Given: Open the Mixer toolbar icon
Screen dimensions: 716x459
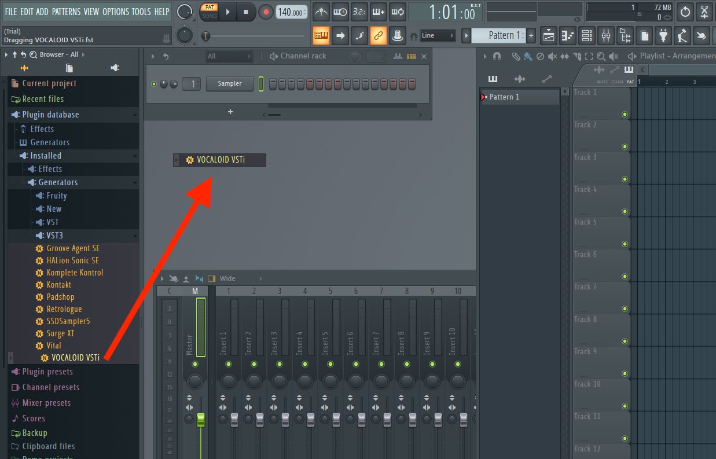Looking at the screenshot, I should click(606, 35).
